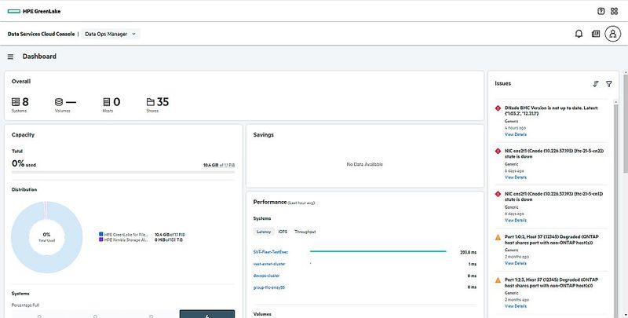View Details for ftc-21-5-cn2 NIC down

[x=516, y=177]
